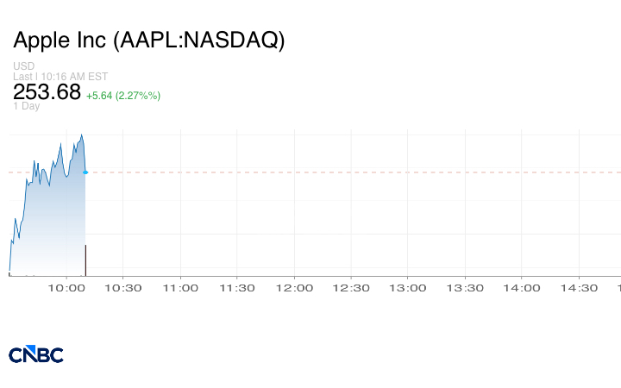The height and width of the screenshot is (388, 621).
Task: Click the CNBC logo
Action: [36, 354]
